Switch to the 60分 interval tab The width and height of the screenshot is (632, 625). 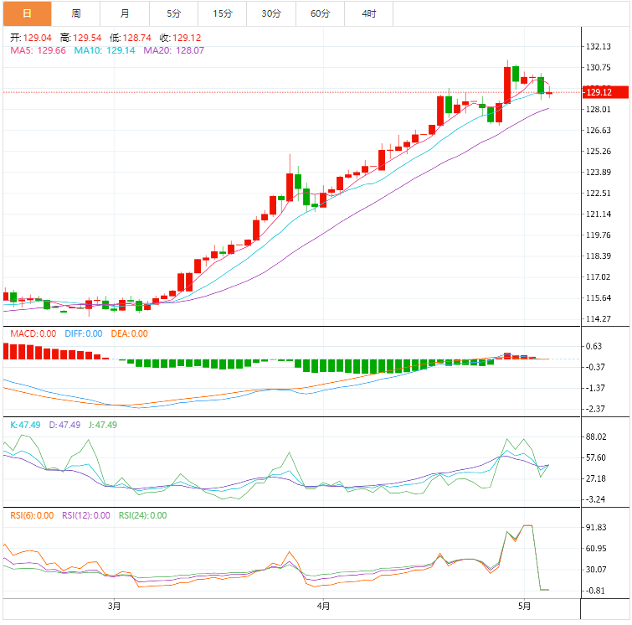[x=320, y=13]
